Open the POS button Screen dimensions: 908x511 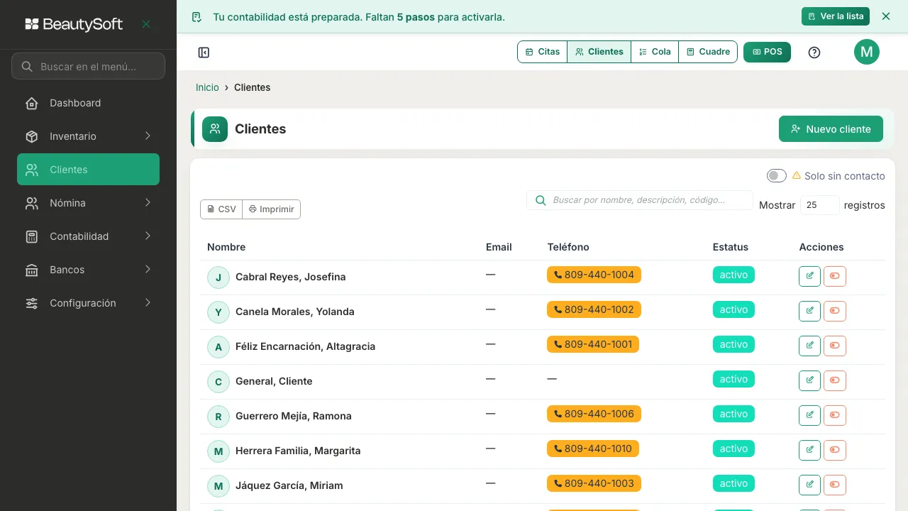point(767,52)
